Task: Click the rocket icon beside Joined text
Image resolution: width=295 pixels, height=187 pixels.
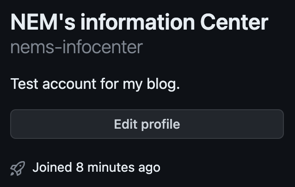Action: click(18, 168)
